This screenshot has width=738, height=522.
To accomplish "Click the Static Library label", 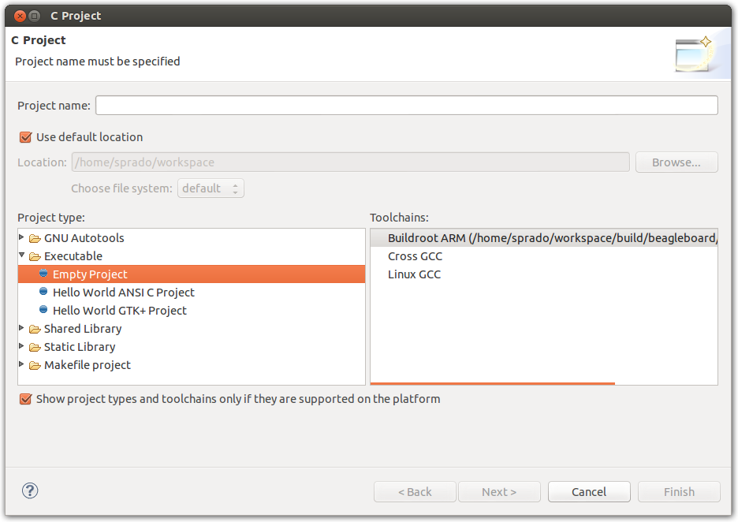I will [80, 348].
